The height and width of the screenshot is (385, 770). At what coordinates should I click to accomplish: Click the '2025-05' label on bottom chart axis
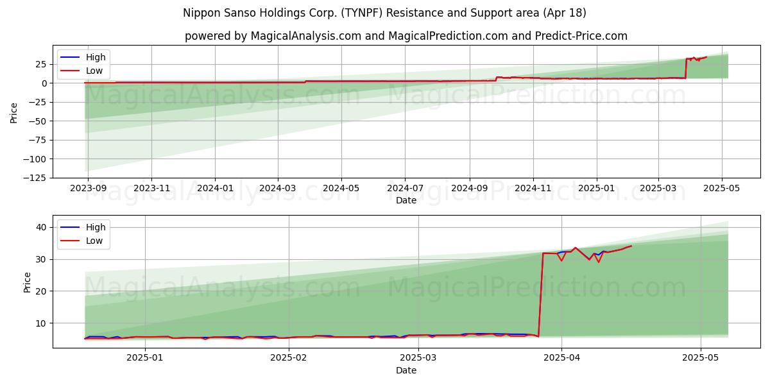[701, 359]
